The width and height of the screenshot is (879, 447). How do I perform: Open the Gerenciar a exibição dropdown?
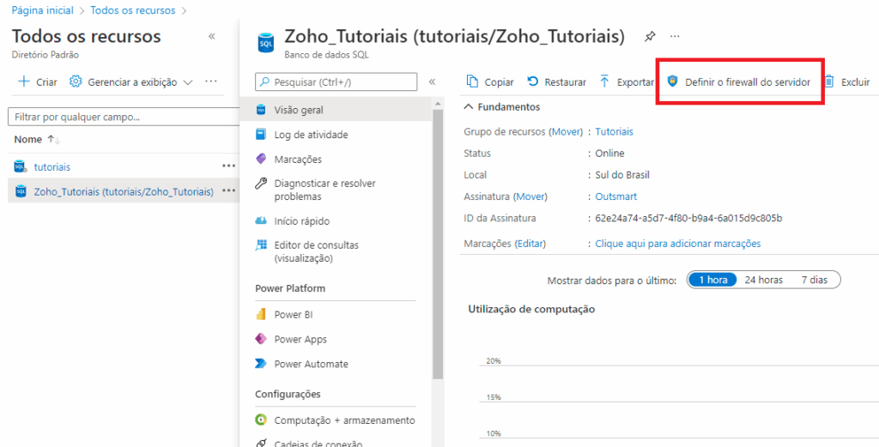coord(131,82)
